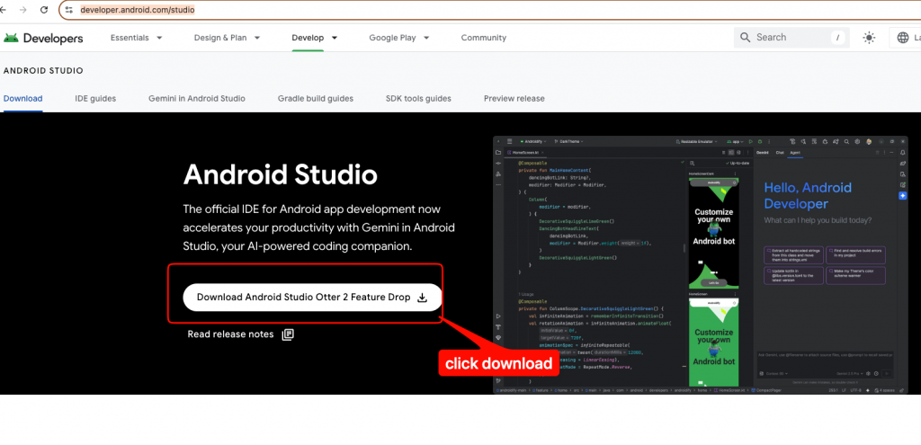Open the Gradle build guides tab
This screenshot has width=921, height=445.
click(315, 98)
